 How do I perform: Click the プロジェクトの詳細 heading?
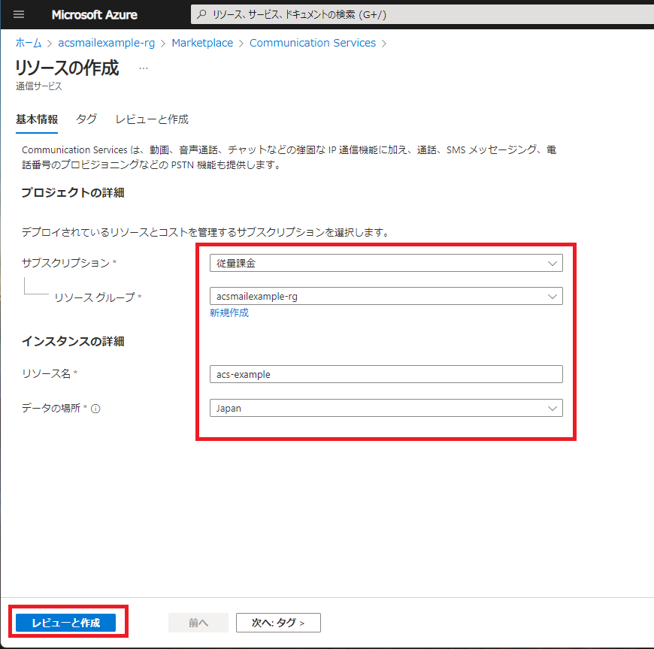pos(73,192)
